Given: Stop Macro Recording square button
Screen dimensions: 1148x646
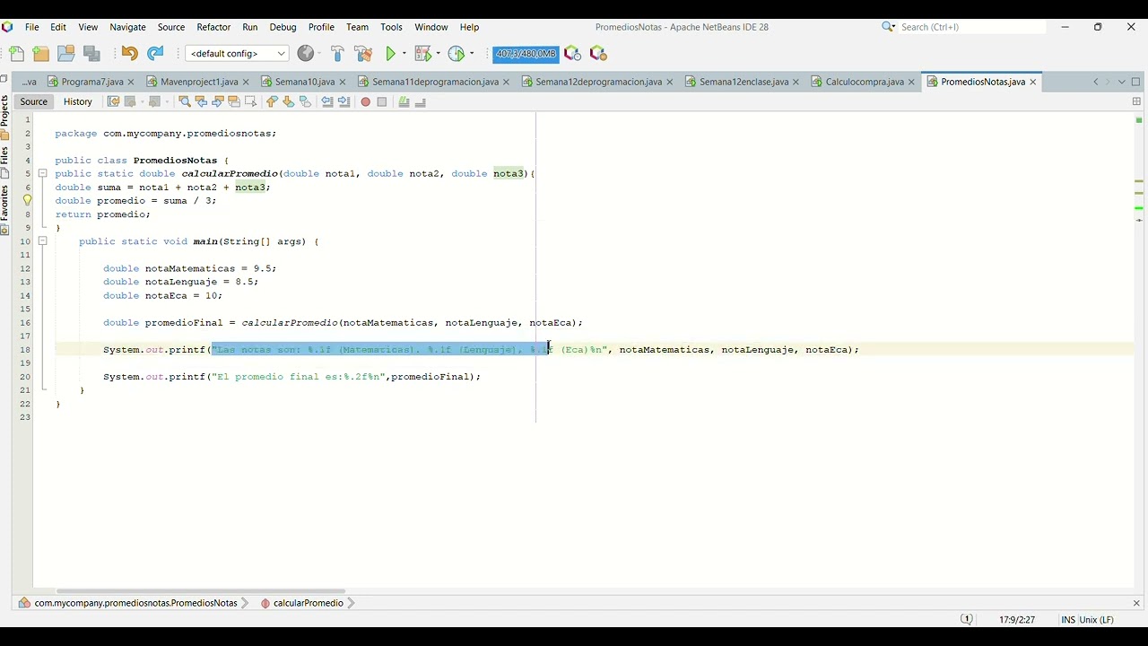Looking at the screenshot, I should coord(382,101).
